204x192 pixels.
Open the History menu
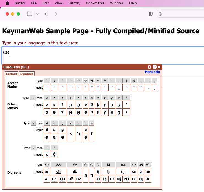click(x=74, y=3)
